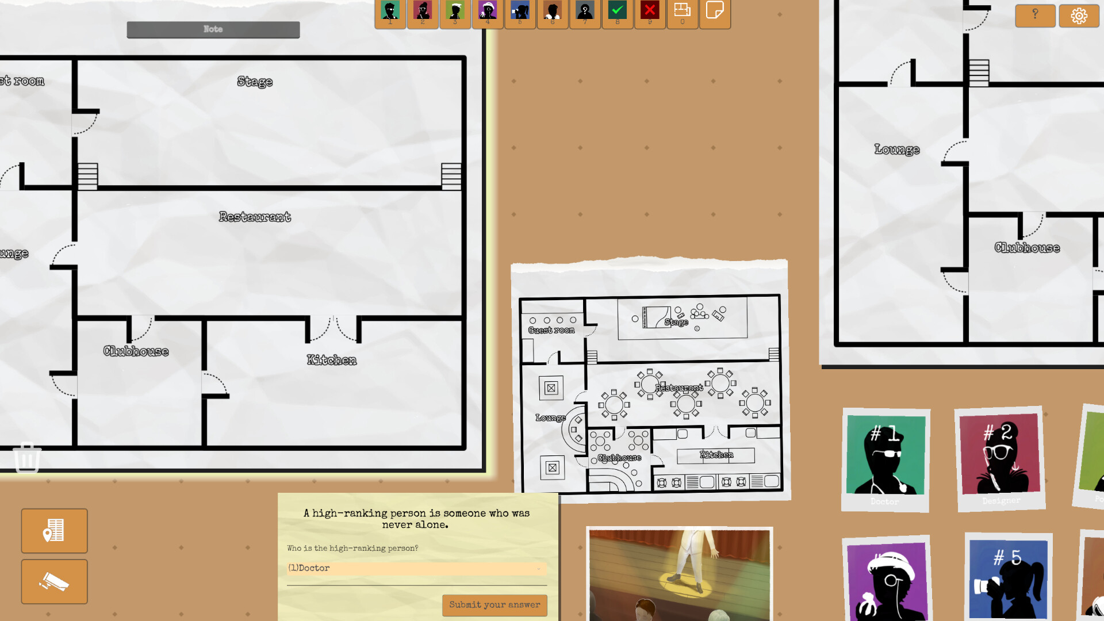The height and width of the screenshot is (621, 1104).
Task: Click the trash bin to delete markers
Action: (x=26, y=458)
